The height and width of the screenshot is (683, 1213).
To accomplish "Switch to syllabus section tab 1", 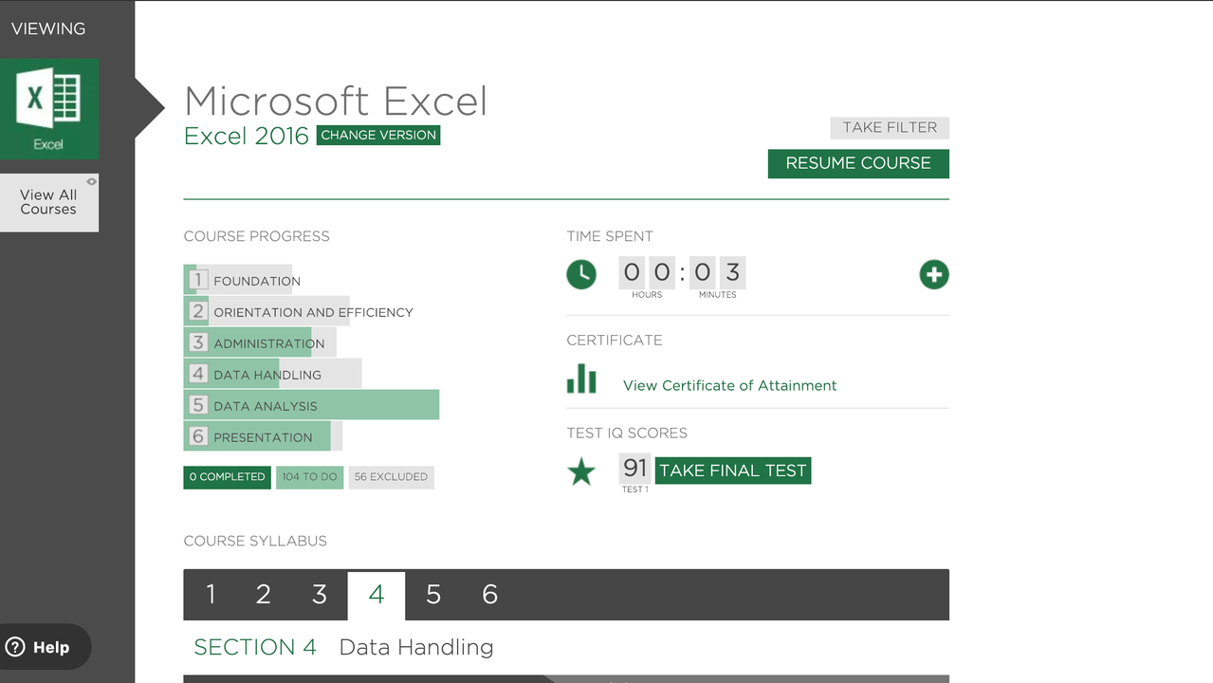I will (211, 595).
